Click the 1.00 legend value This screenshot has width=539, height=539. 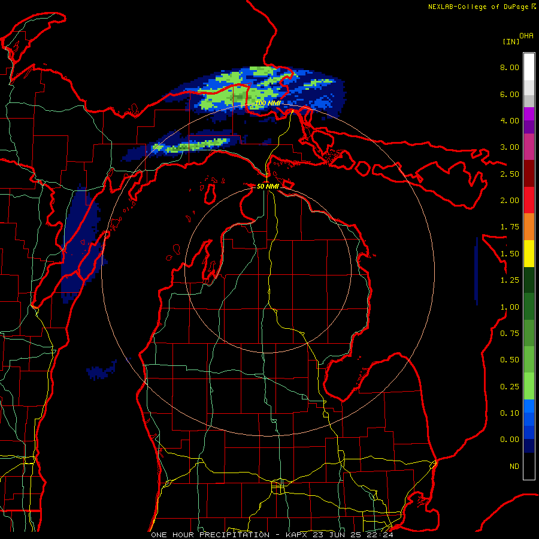click(510, 307)
